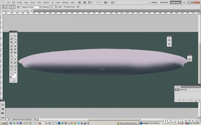
Task: Toggle Quick Mask mode
Action: click(13, 80)
